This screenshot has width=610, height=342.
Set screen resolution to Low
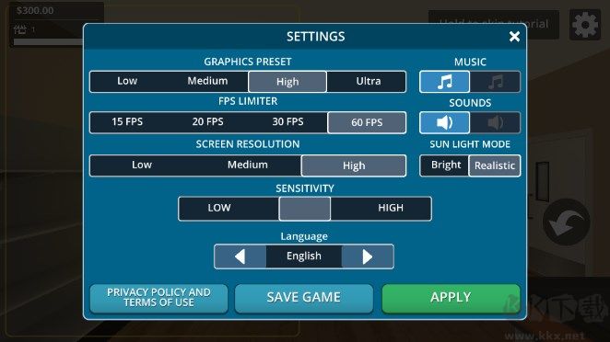pos(142,165)
